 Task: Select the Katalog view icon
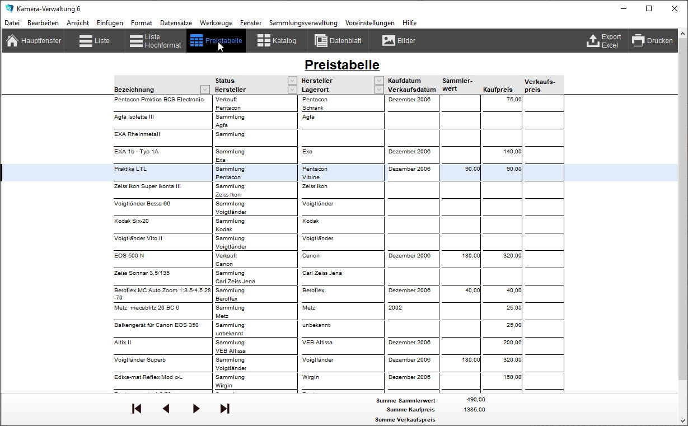tap(264, 41)
